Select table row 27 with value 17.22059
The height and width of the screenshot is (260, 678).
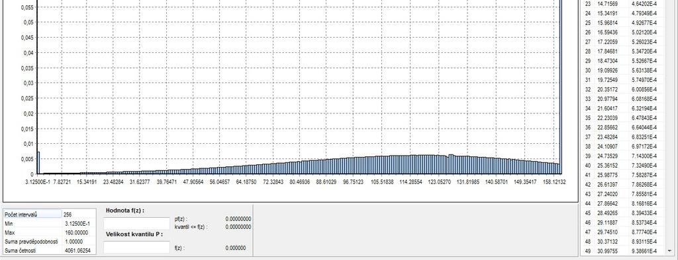[622, 42]
